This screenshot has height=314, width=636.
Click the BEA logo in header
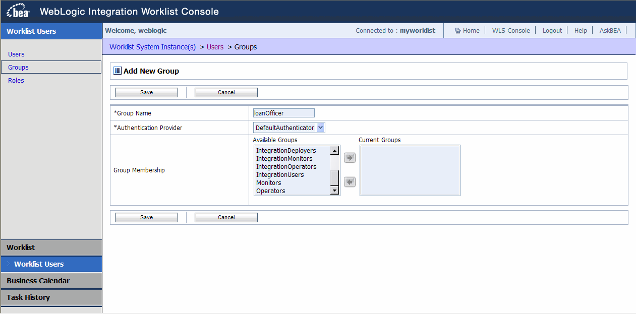pyautogui.click(x=18, y=12)
